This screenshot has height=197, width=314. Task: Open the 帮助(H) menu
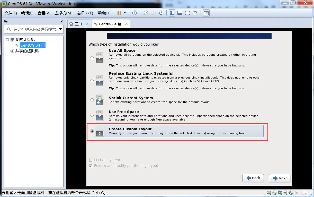(104, 13)
